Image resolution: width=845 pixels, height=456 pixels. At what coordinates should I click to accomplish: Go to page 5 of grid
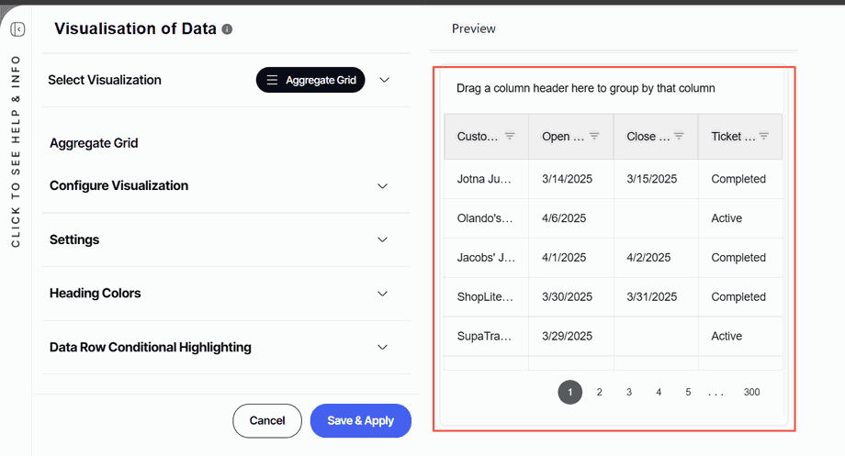click(x=688, y=393)
